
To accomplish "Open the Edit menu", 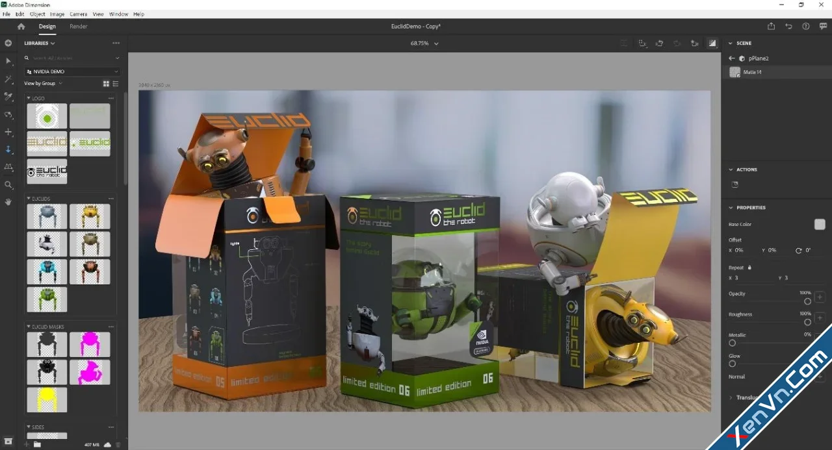I will click(20, 14).
